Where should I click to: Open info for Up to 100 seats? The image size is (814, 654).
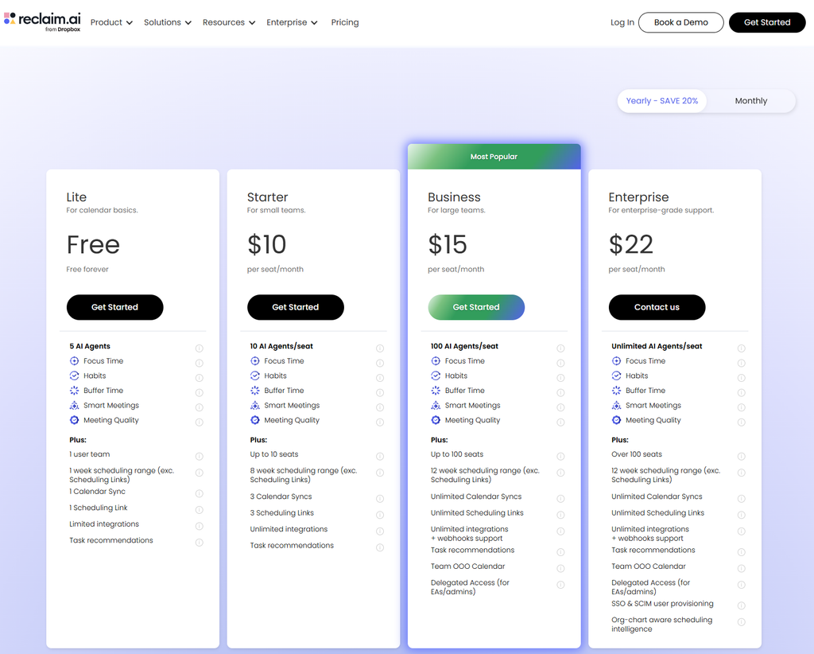[x=560, y=456]
